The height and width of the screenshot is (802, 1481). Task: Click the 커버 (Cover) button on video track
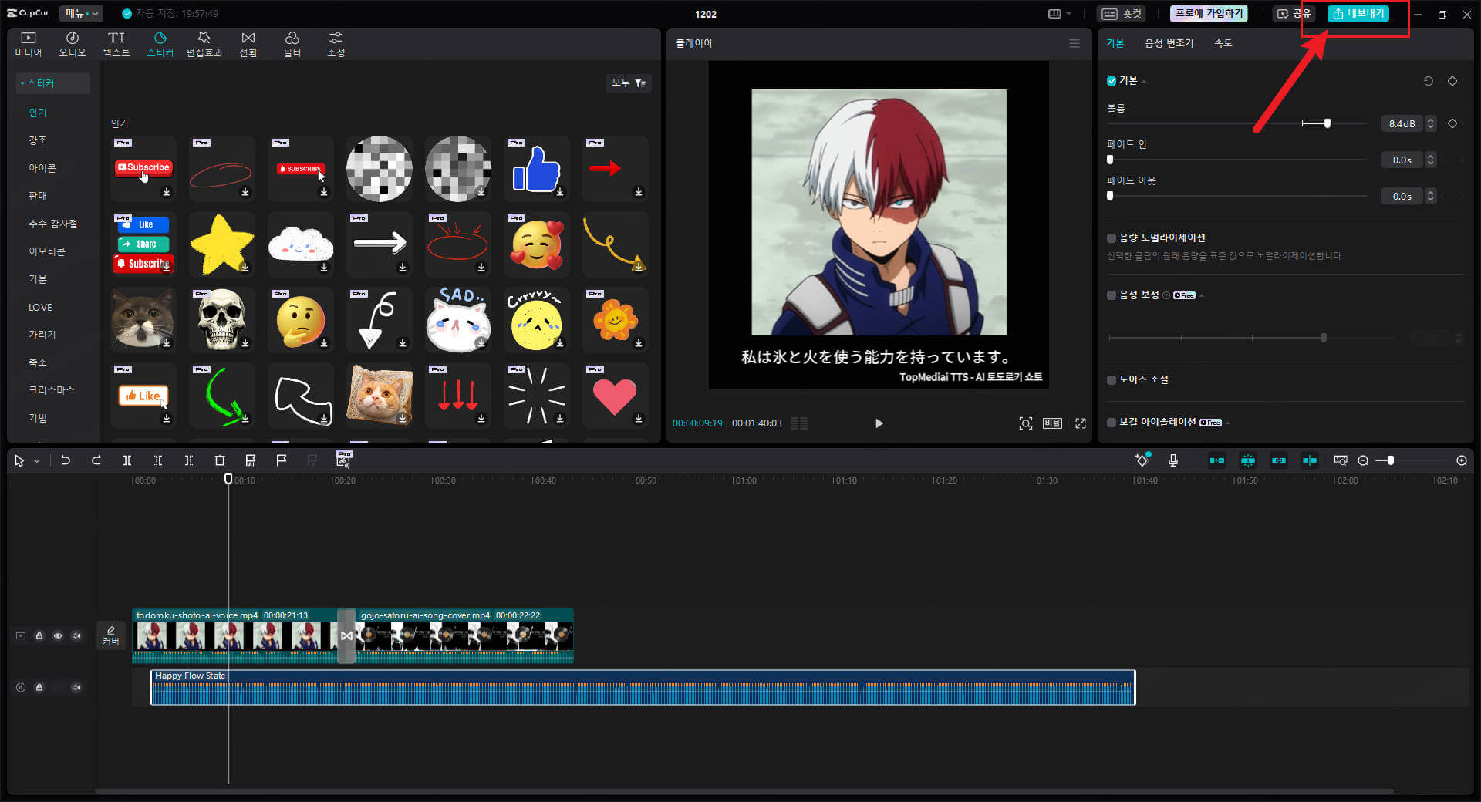coord(111,635)
